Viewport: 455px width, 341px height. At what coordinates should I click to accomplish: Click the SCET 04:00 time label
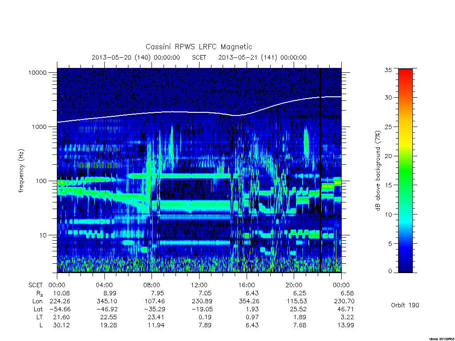(x=104, y=285)
